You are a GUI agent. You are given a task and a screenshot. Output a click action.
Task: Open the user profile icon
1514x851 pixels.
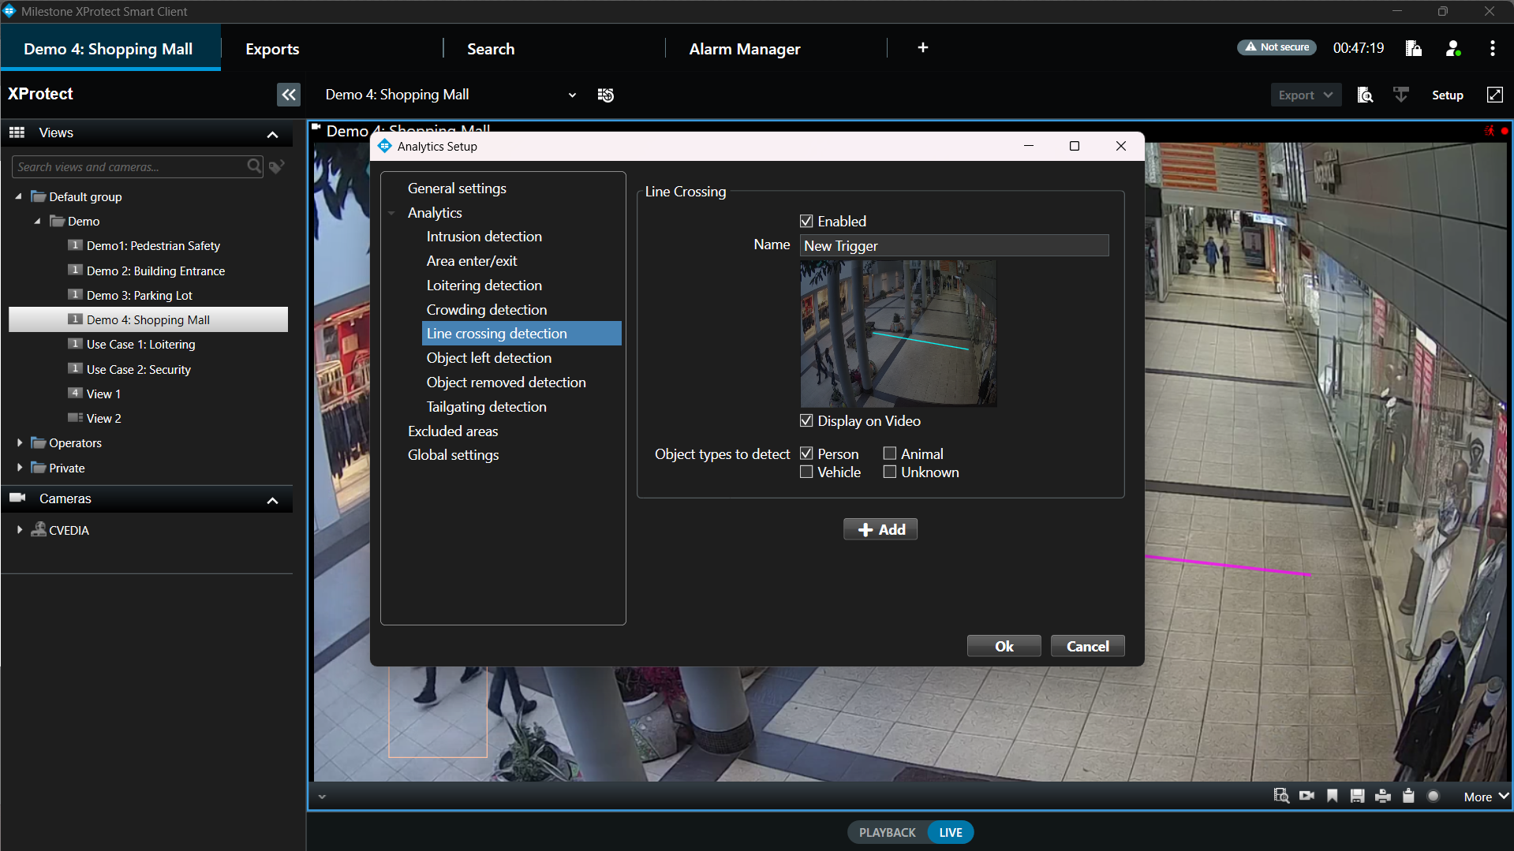coord(1453,48)
